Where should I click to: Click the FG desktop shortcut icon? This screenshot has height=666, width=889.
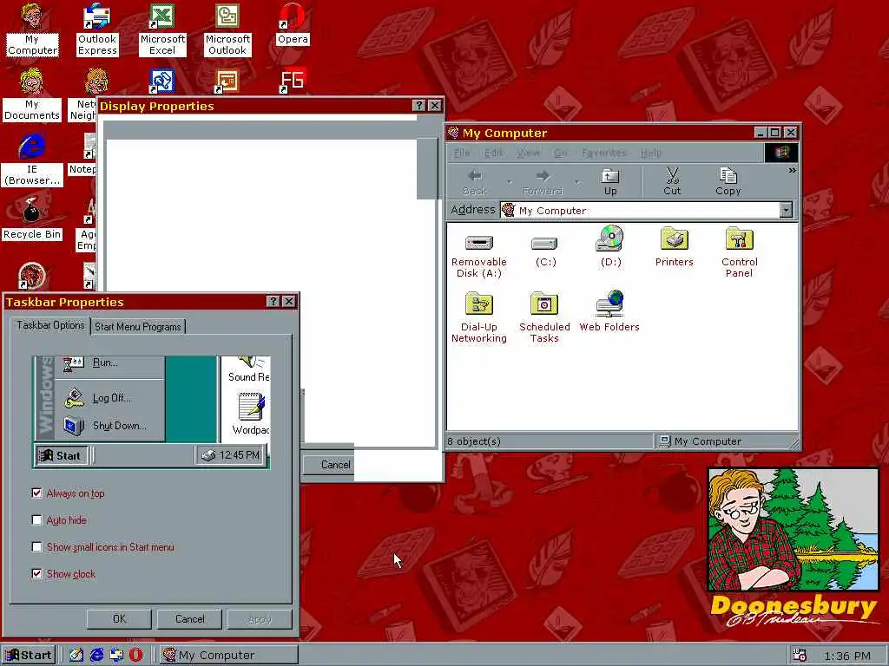pos(293,81)
